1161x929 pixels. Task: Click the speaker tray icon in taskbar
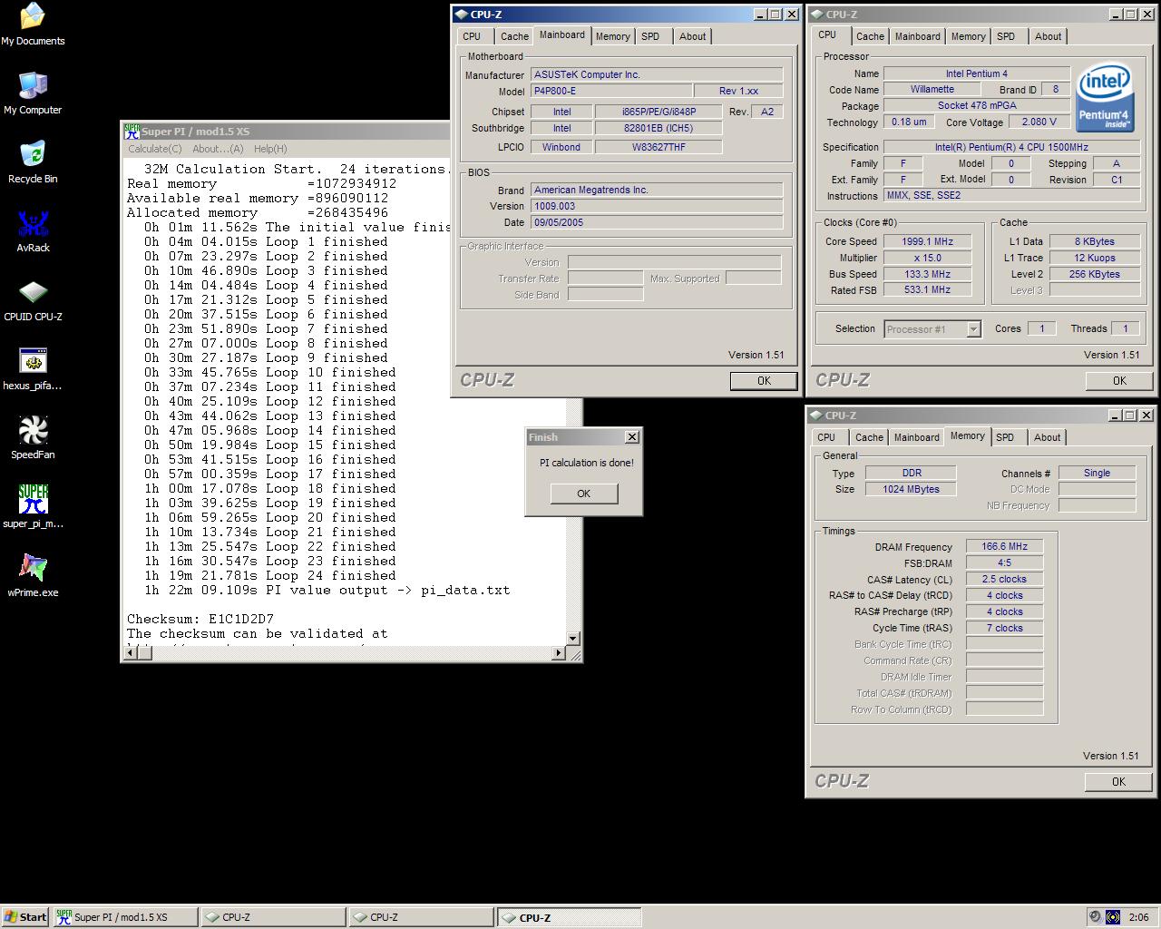click(x=1095, y=917)
